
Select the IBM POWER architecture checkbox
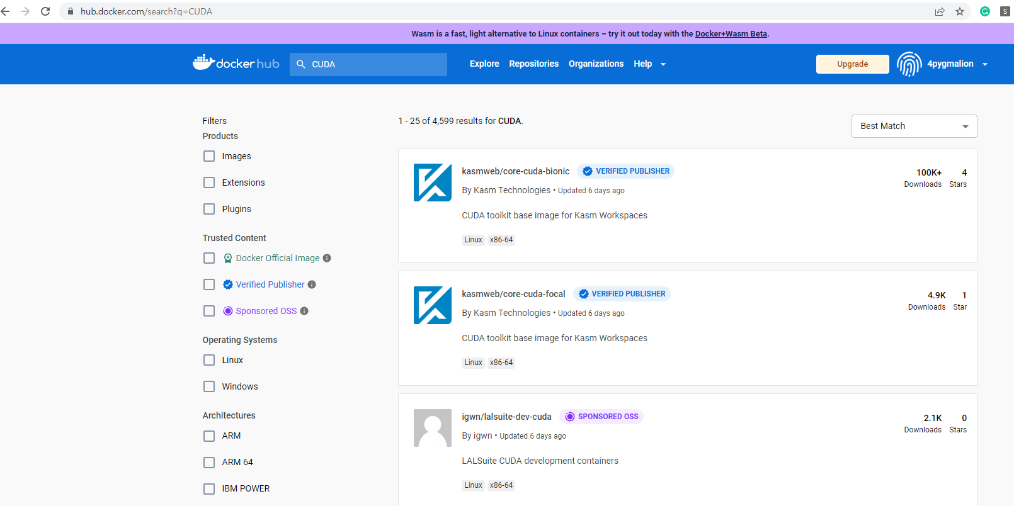(x=209, y=488)
